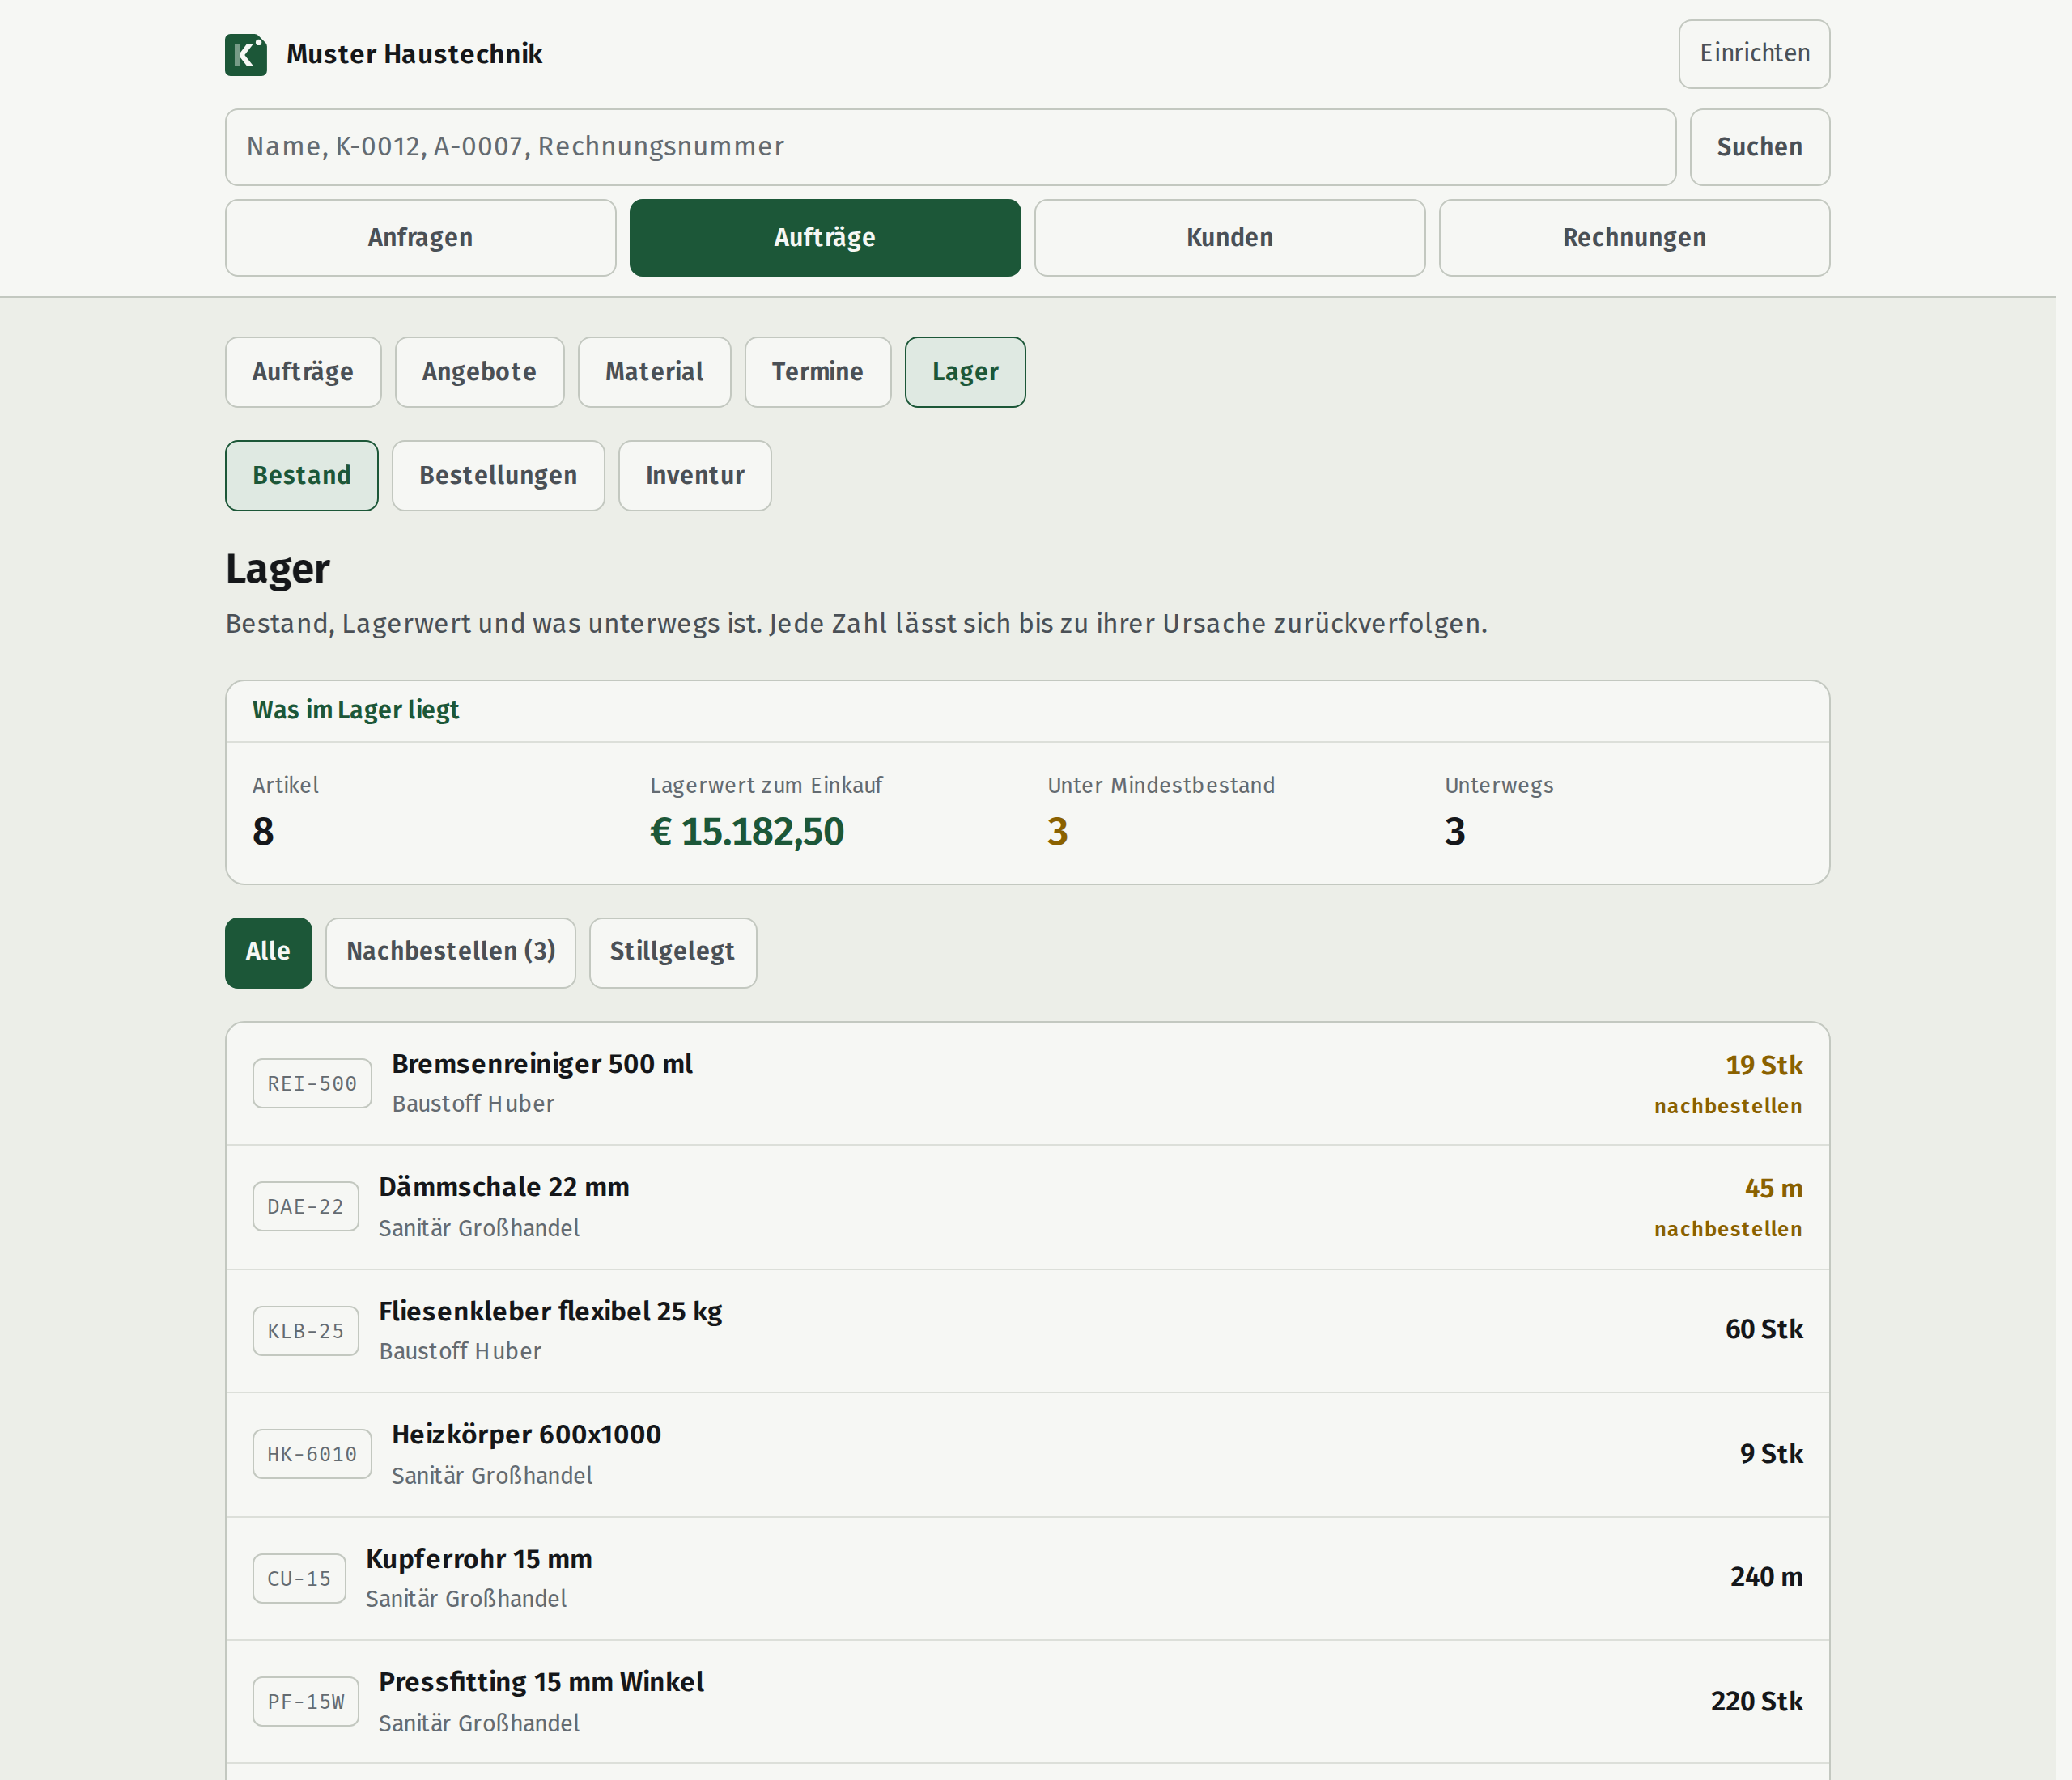
Task: Click the Suchen button
Action: coord(1760,147)
